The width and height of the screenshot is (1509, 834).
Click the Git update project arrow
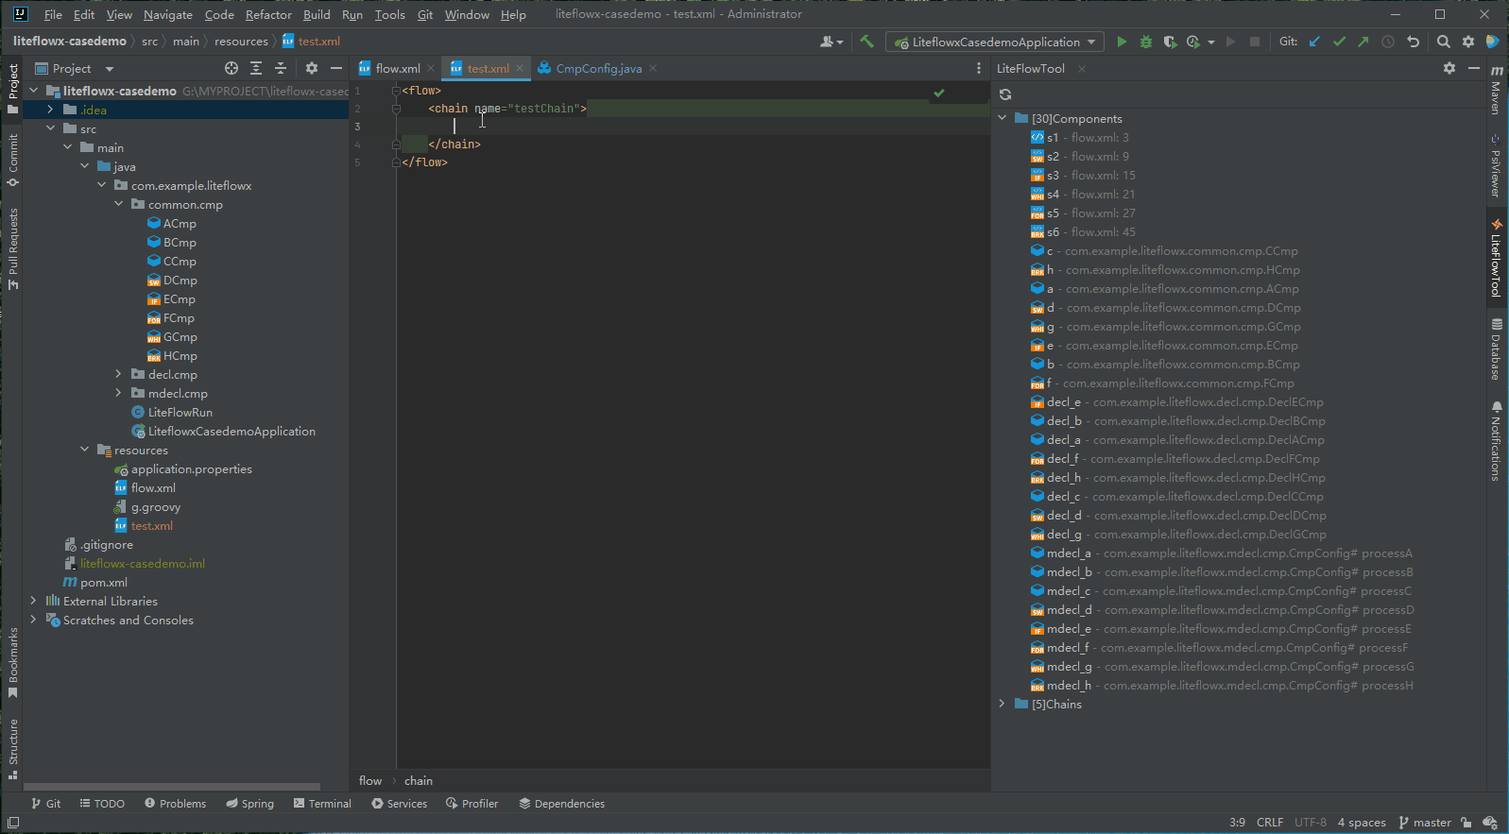pyautogui.click(x=1314, y=42)
